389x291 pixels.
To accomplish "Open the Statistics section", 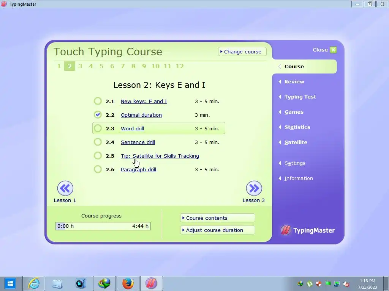I will tap(297, 127).
